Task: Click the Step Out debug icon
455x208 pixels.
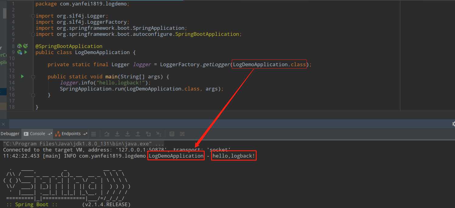Action: (138, 134)
